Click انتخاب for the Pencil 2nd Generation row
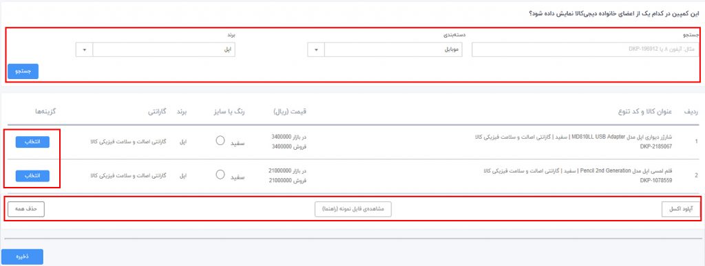705x266 pixels. (x=32, y=176)
